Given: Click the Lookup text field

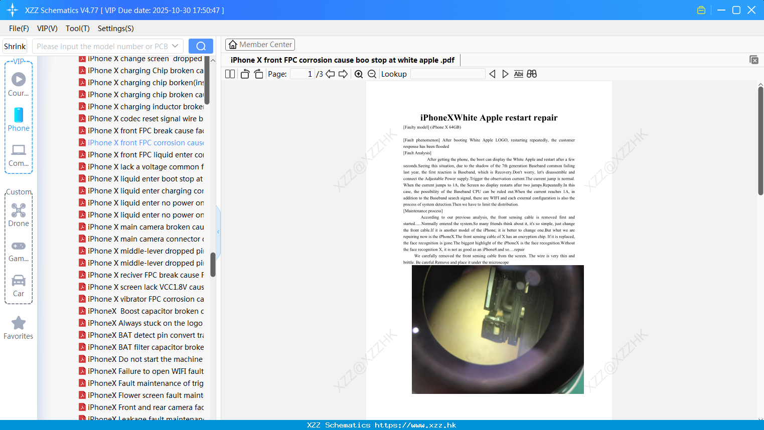Looking at the screenshot, I should pos(447,74).
